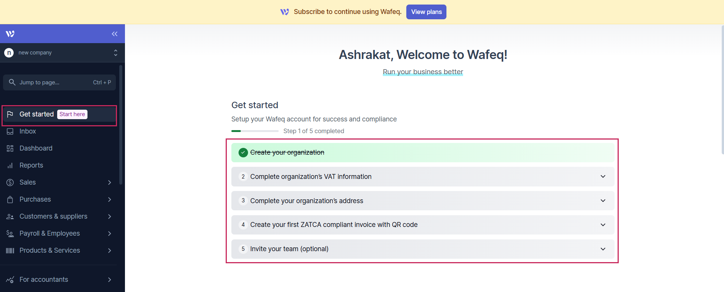Image resolution: width=724 pixels, height=292 pixels.
Task: Click the Dashboard grid icon
Action: [10, 148]
